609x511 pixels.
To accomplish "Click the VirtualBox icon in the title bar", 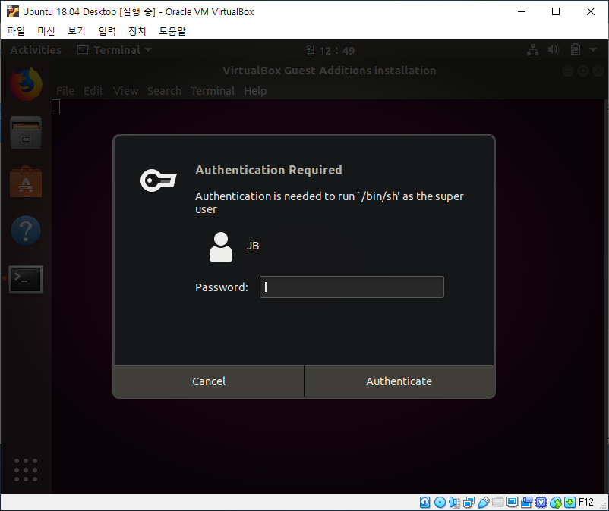I will click(13, 11).
